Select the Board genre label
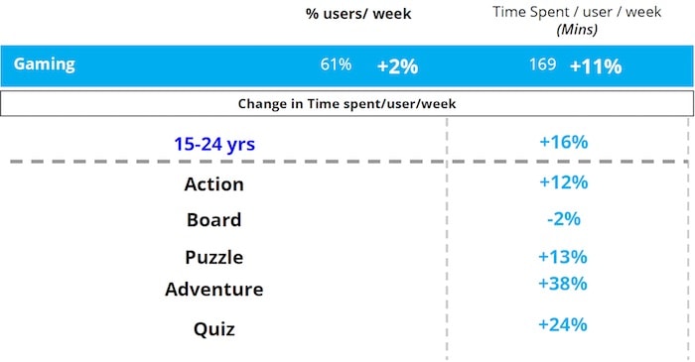 coord(214,220)
